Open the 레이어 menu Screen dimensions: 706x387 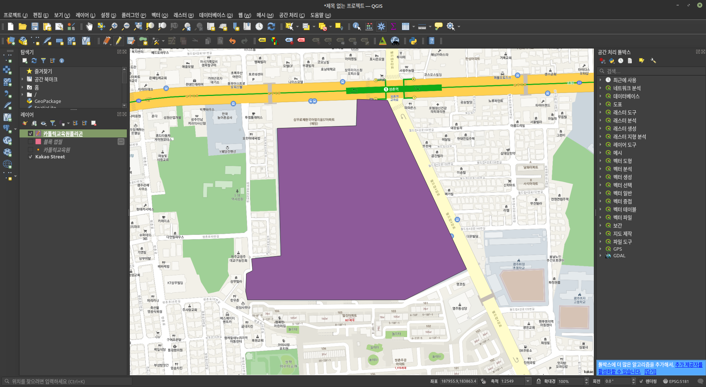[85, 15]
